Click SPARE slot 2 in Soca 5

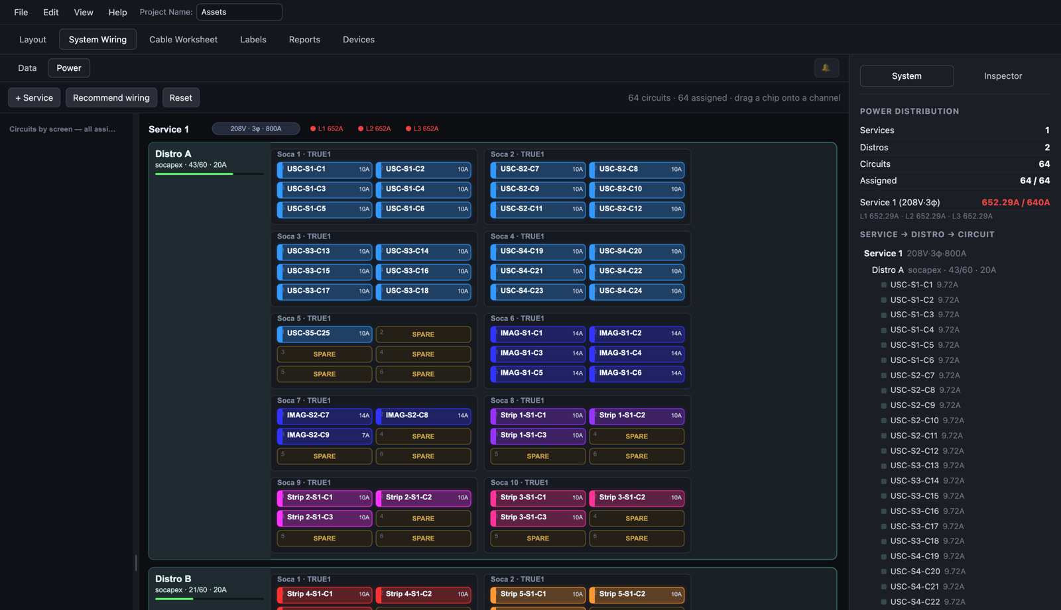(x=423, y=334)
